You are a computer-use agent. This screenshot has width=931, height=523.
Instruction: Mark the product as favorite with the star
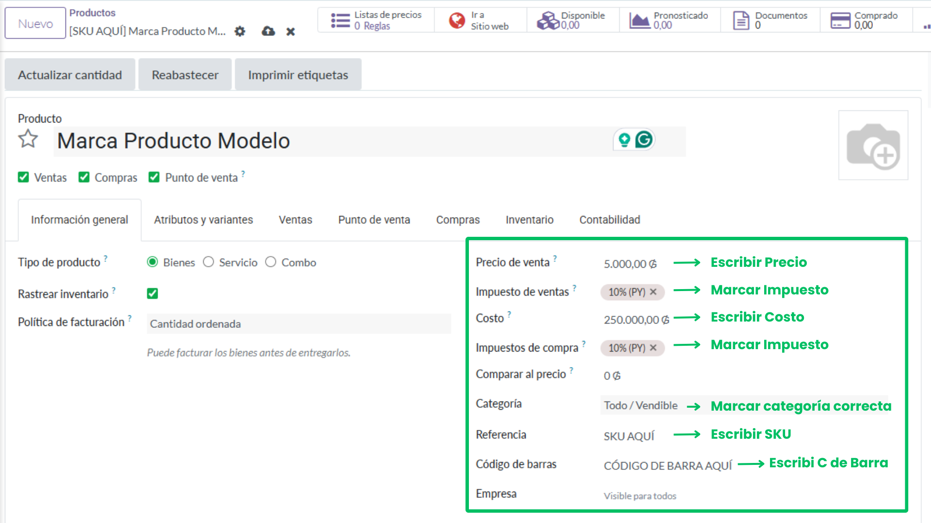(28, 139)
